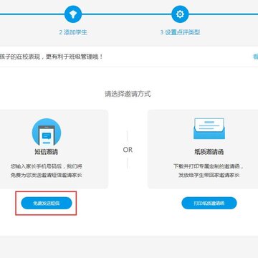Image resolution: width=258 pixels, height=258 pixels.
Task: Click the '打印纸质邀请函' button
Action: pos(209,204)
